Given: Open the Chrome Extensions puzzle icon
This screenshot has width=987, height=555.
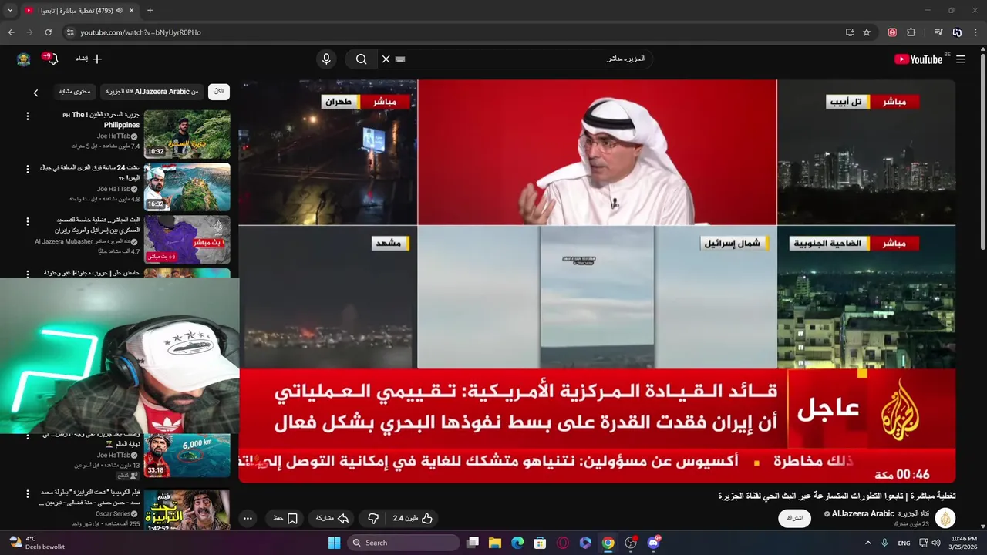Looking at the screenshot, I should point(911,32).
